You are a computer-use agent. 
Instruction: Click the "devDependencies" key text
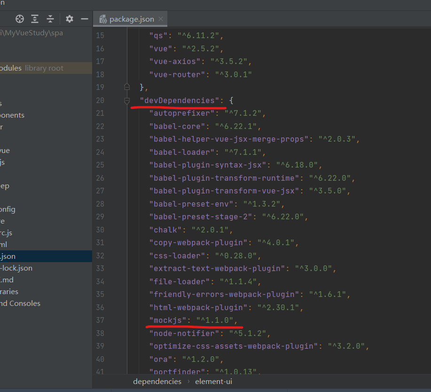coord(180,101)
